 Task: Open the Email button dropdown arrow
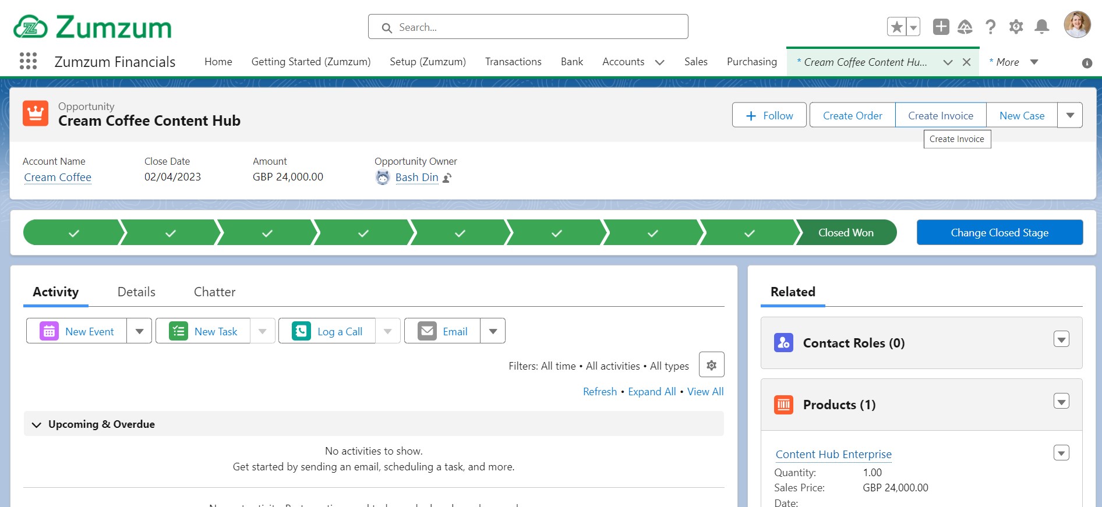[493, 331]
